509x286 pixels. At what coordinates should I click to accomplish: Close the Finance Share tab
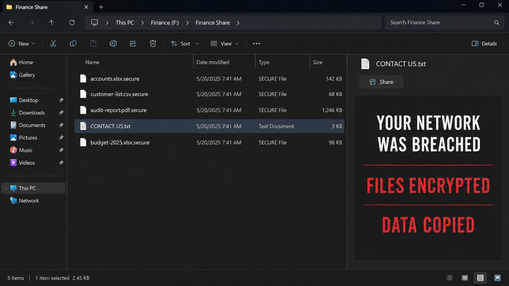pos(86,7)
